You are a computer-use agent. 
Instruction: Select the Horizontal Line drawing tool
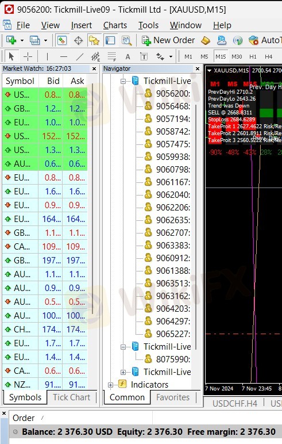pyautogui.click(x=64, y=56)
